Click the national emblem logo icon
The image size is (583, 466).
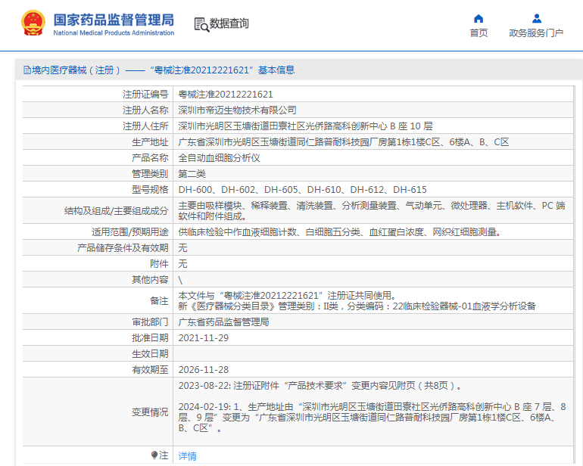pos(33,23)
